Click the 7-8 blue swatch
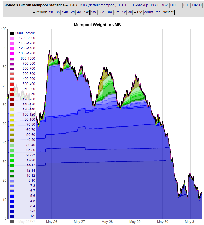 12,186
